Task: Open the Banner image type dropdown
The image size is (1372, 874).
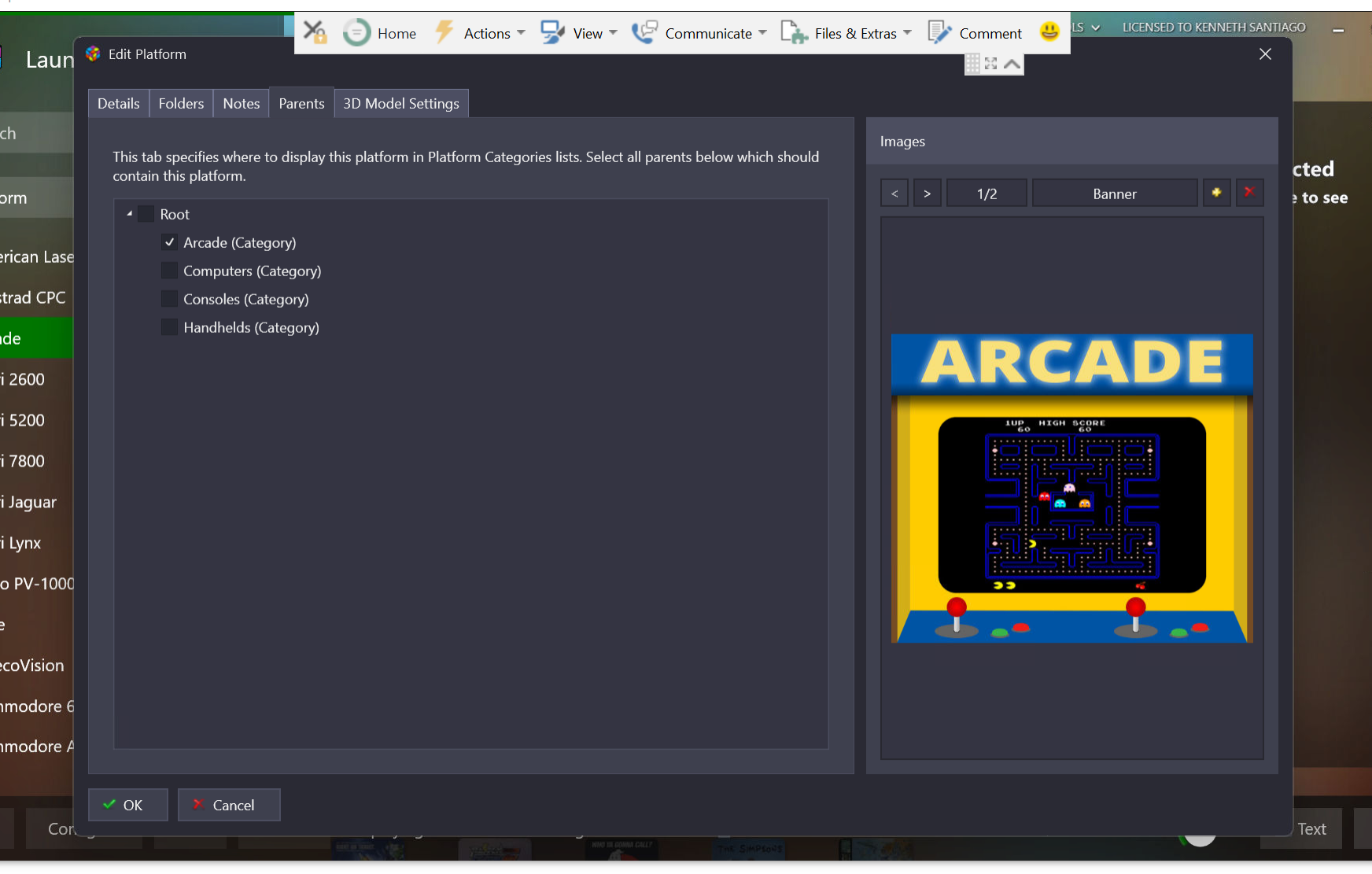Action: point(1115,194)
